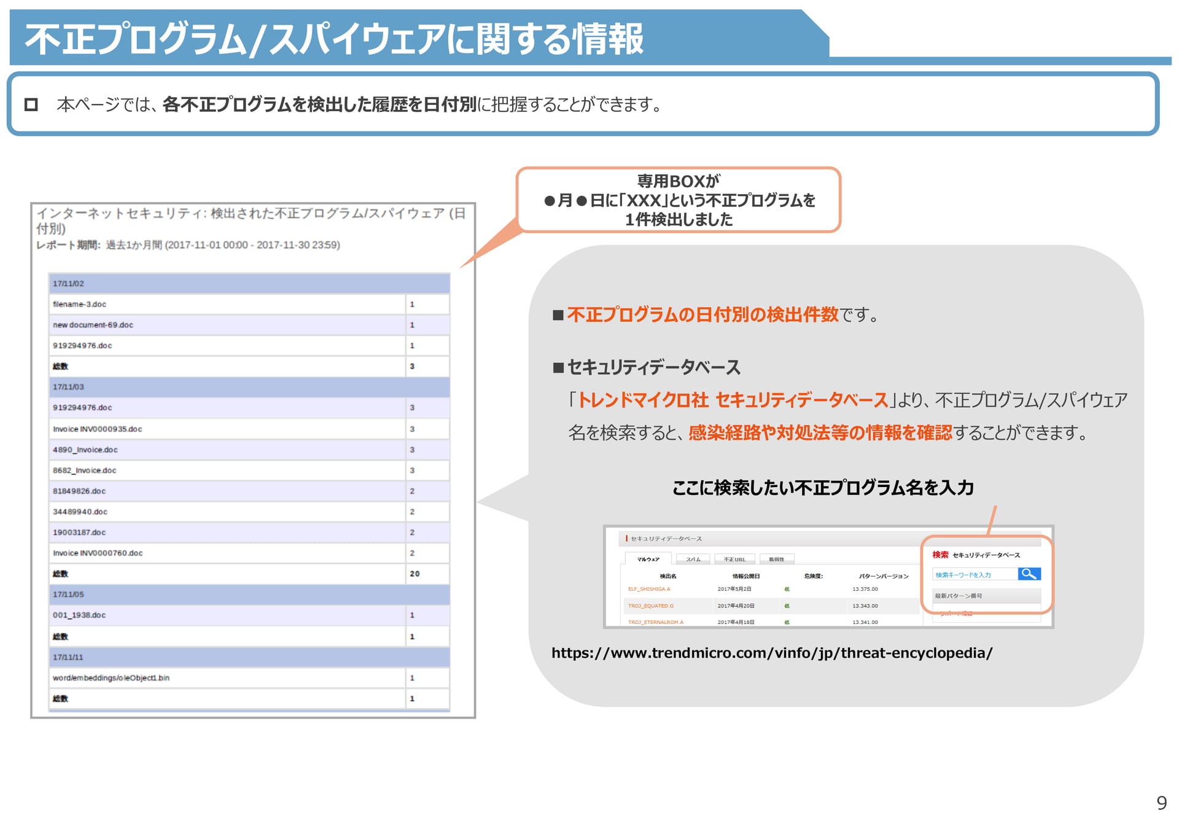
Task: Click the total count value 20
Action: pyautogui.click(x=414, y=574)
